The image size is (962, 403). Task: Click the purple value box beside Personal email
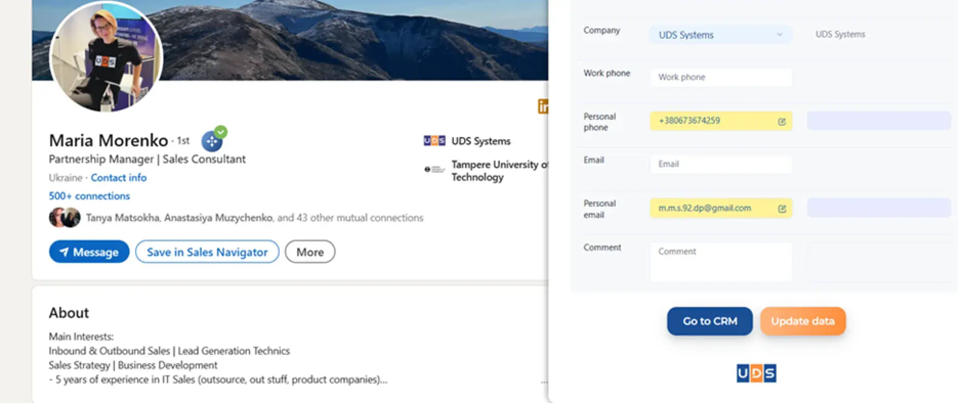coord(879,208)
